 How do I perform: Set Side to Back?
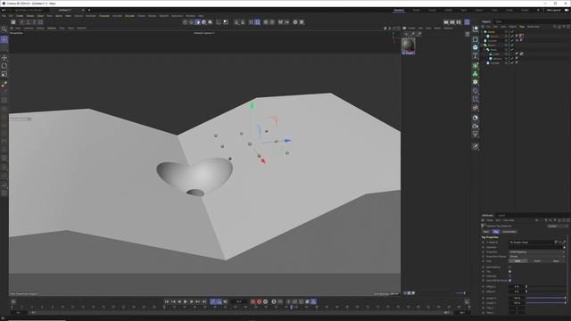(x=556, y=261)
